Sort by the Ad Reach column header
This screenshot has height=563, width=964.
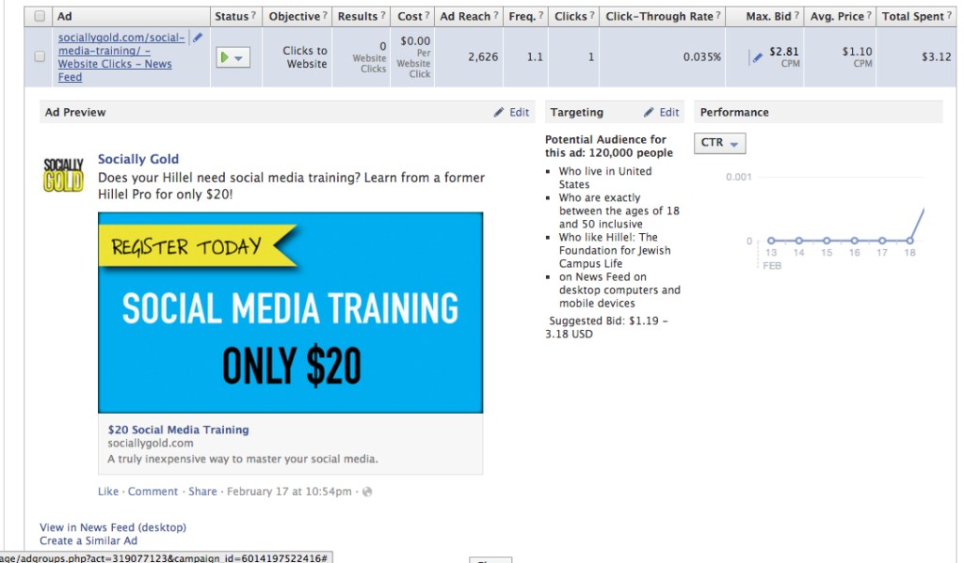point(465,16)
